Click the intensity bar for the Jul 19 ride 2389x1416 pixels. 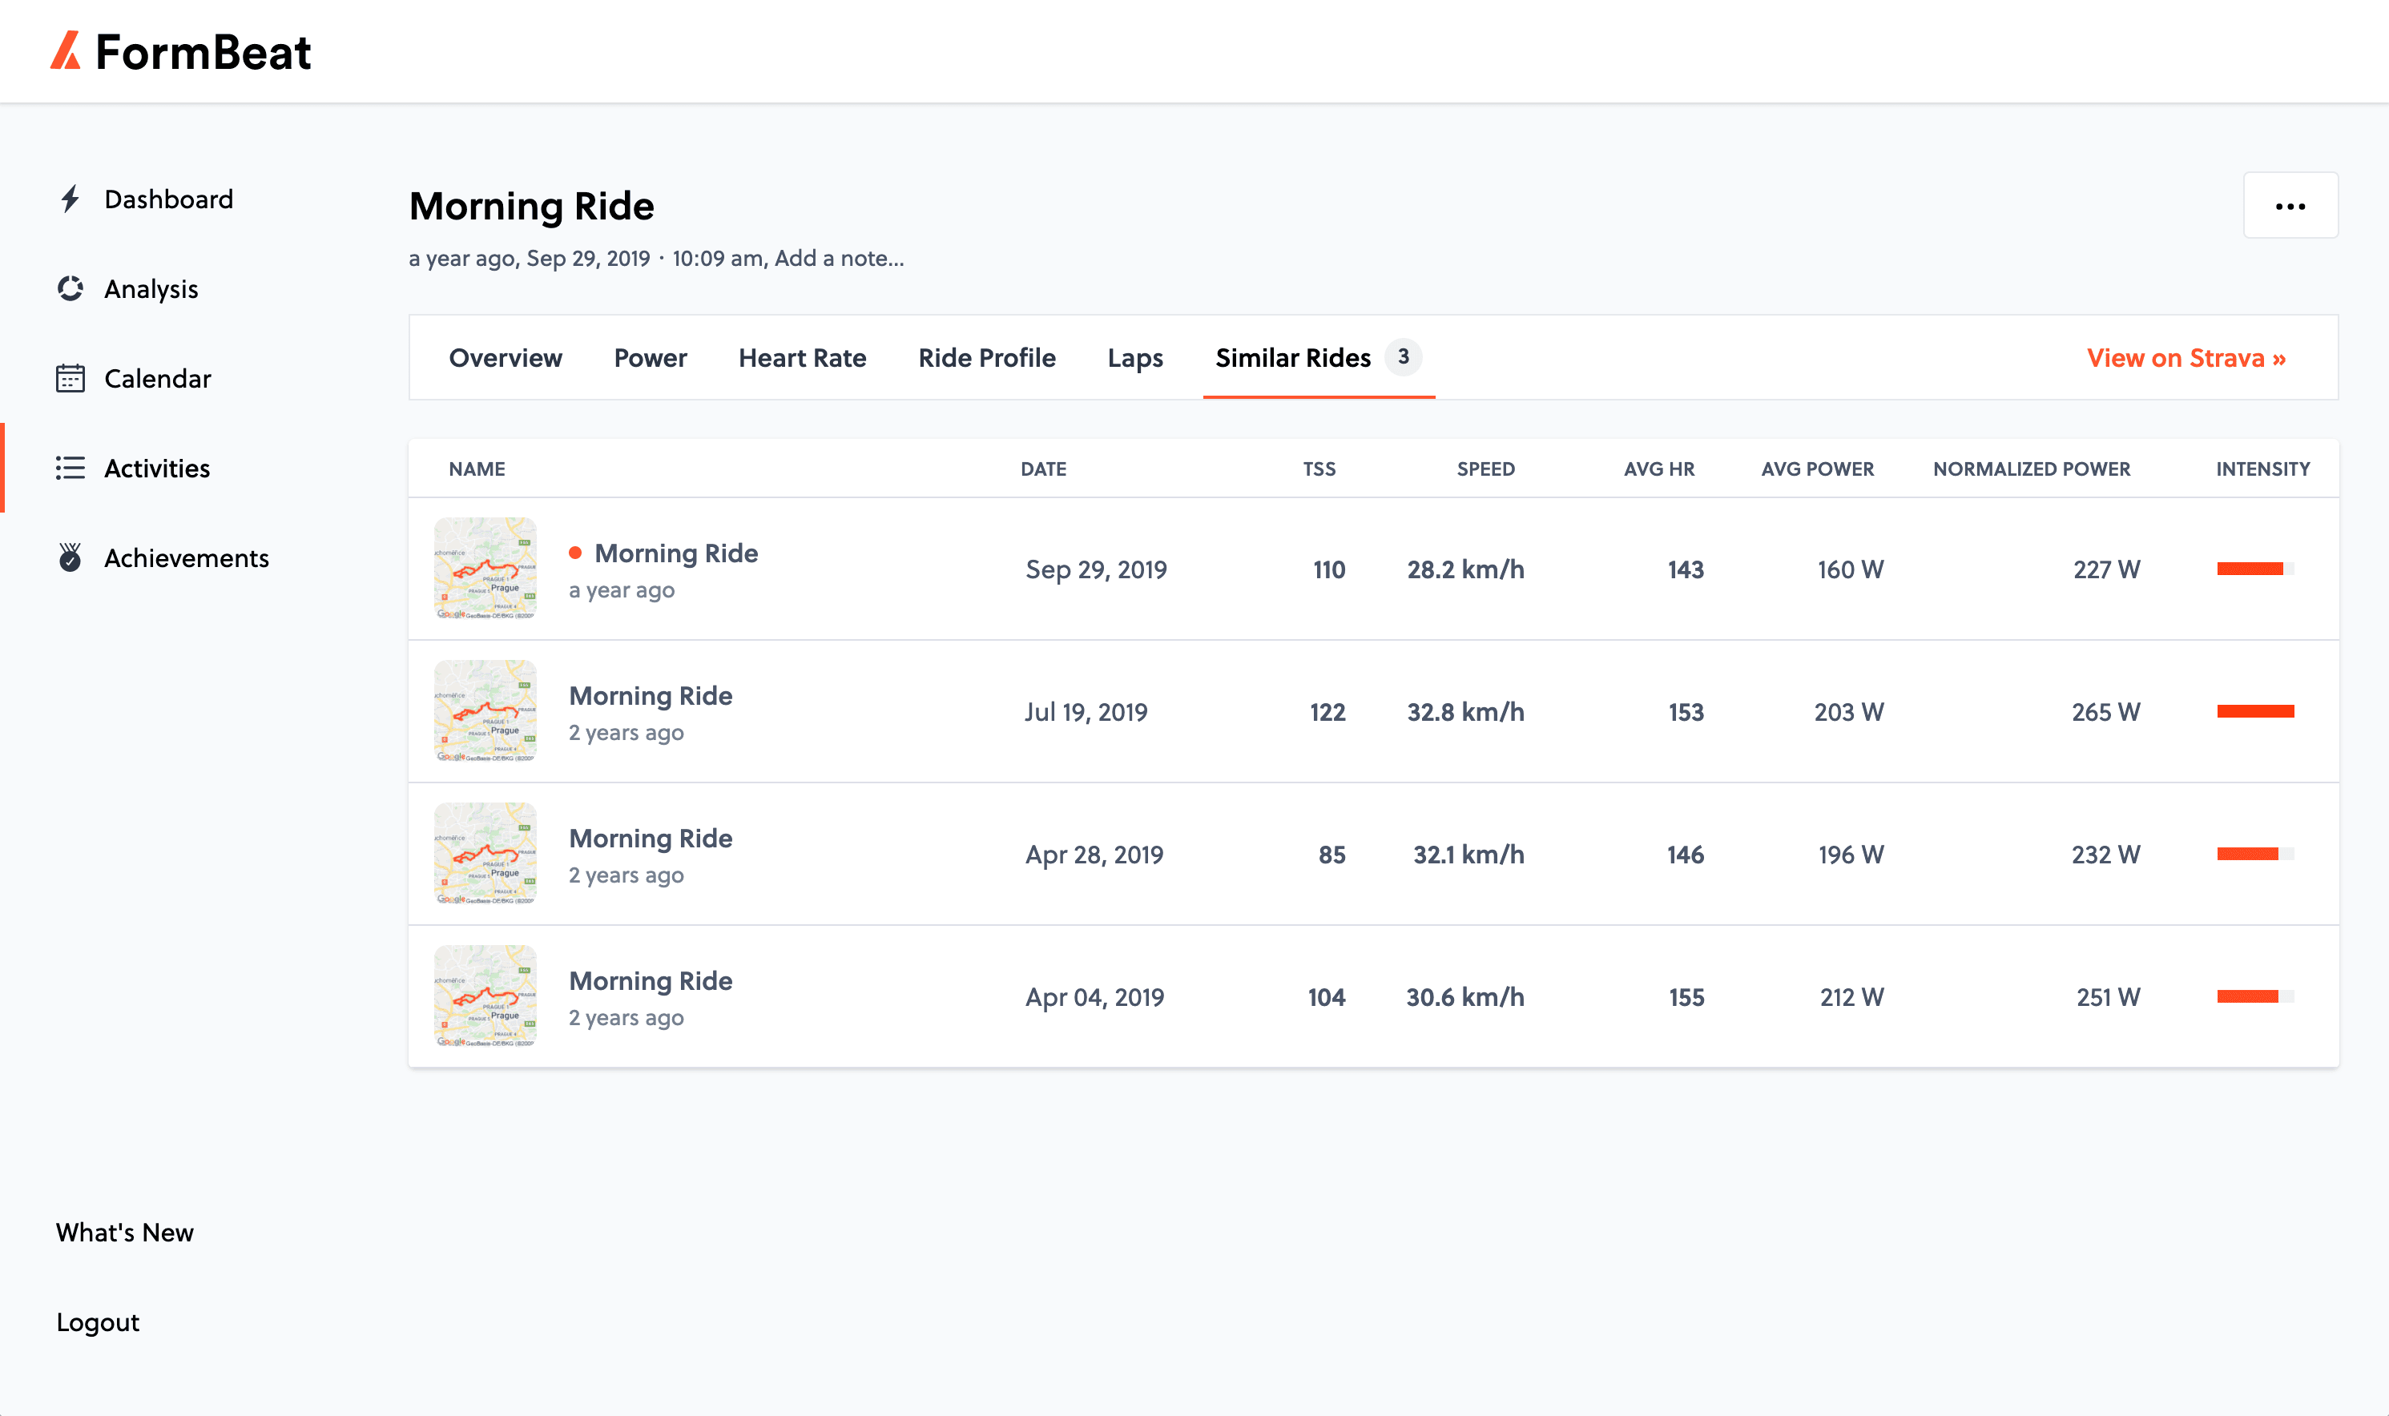point(2254,711)
